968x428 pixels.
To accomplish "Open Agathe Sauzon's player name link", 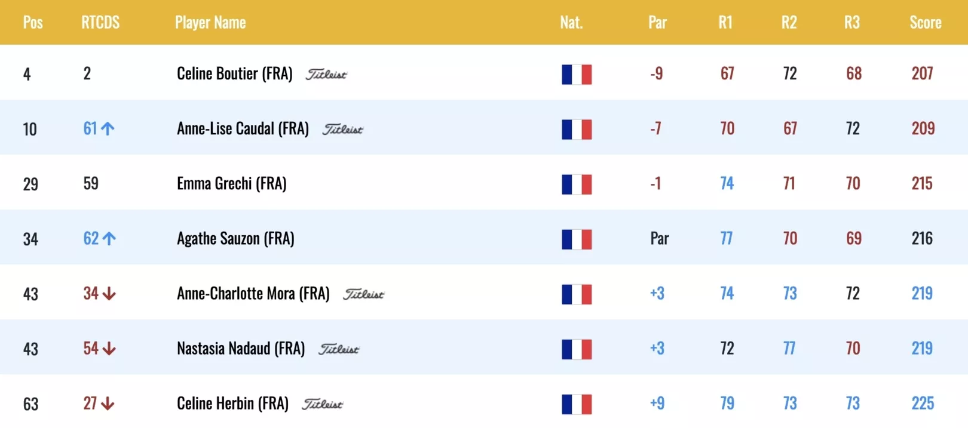I will tap(235, 239).
